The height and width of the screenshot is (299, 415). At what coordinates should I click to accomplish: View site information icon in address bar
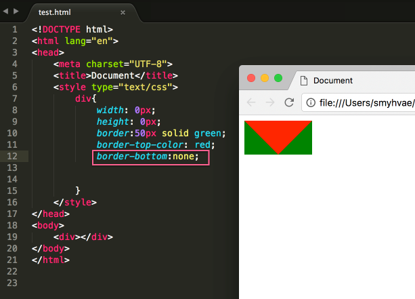(311, 102)
